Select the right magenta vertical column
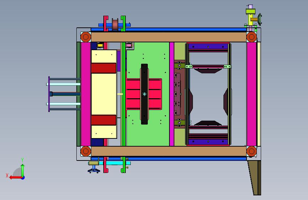This screenshot has width=308, height=200. click(252, 94)
